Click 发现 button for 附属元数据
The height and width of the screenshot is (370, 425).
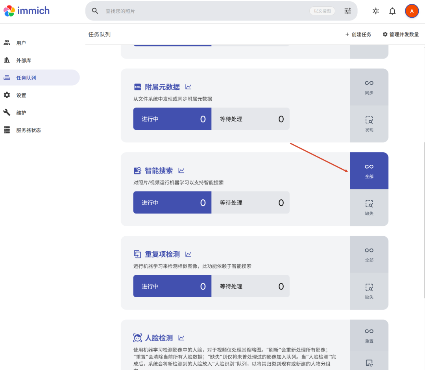[369, 124]
